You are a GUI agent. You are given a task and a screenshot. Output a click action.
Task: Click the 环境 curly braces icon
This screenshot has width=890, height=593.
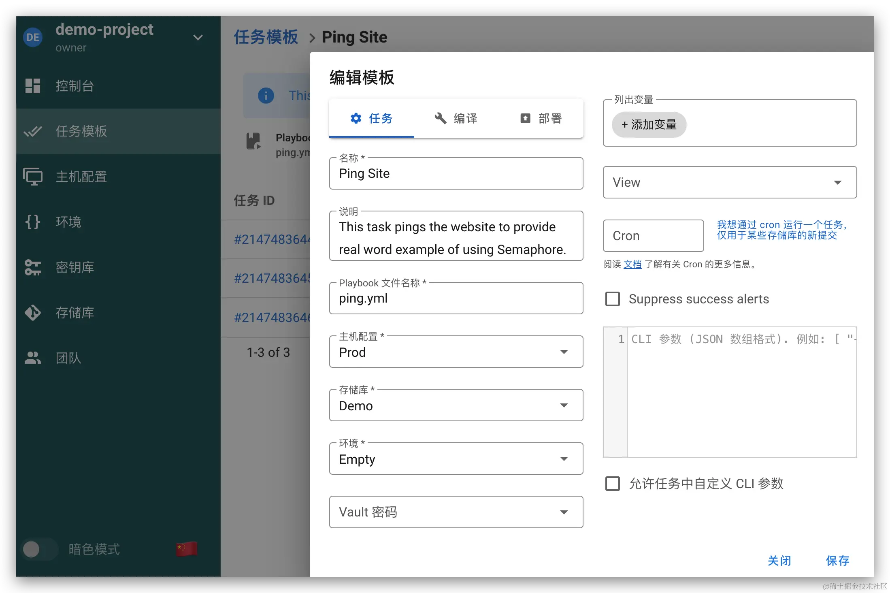click(32, 222)
